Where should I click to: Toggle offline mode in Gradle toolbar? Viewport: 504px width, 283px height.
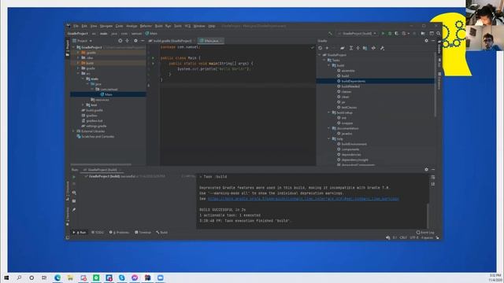click(x=373, y=48)
